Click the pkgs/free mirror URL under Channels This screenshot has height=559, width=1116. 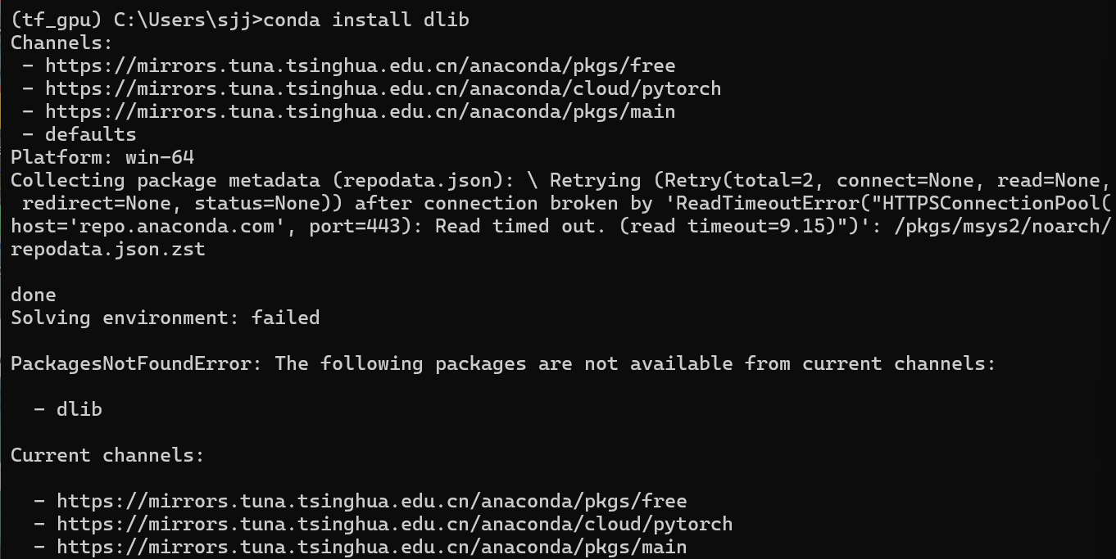pyautogui.click(x=361, y=65)
